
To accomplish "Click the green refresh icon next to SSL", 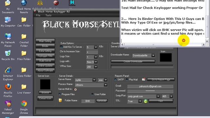I will [146, 101].
